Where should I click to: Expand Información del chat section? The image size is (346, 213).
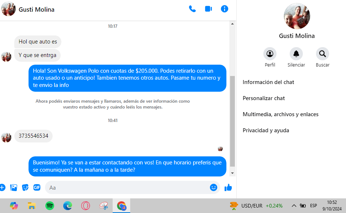pos(268,82)
